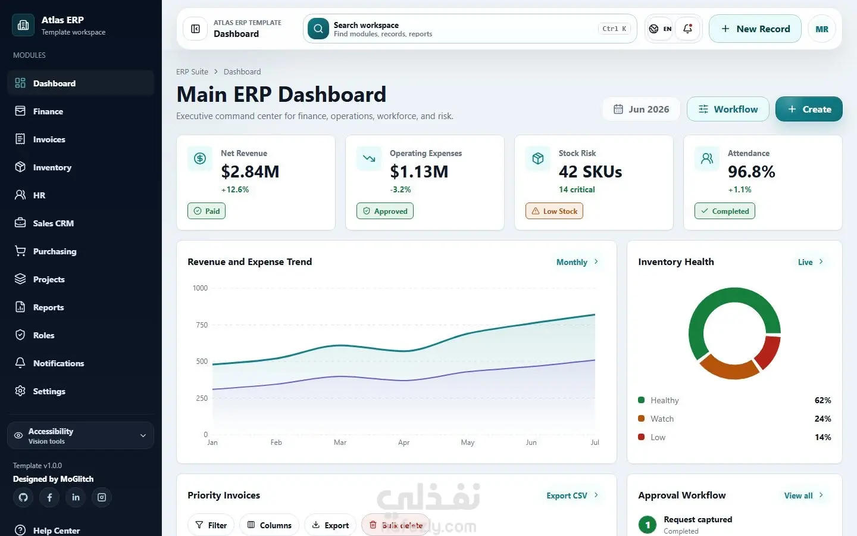The image size is (857, 536).
Task: Open the Purchasing module
Action: (80, 251)
